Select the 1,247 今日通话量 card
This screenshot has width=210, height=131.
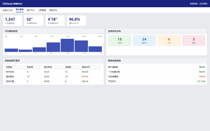[12, 21]
